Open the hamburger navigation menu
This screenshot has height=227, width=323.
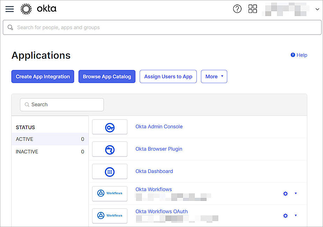9,9
